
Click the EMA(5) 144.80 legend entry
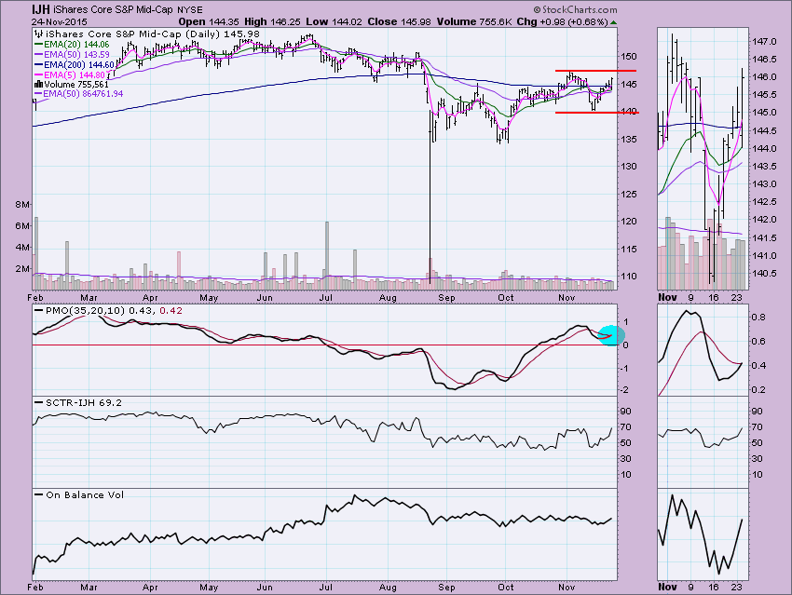(75, 74)
